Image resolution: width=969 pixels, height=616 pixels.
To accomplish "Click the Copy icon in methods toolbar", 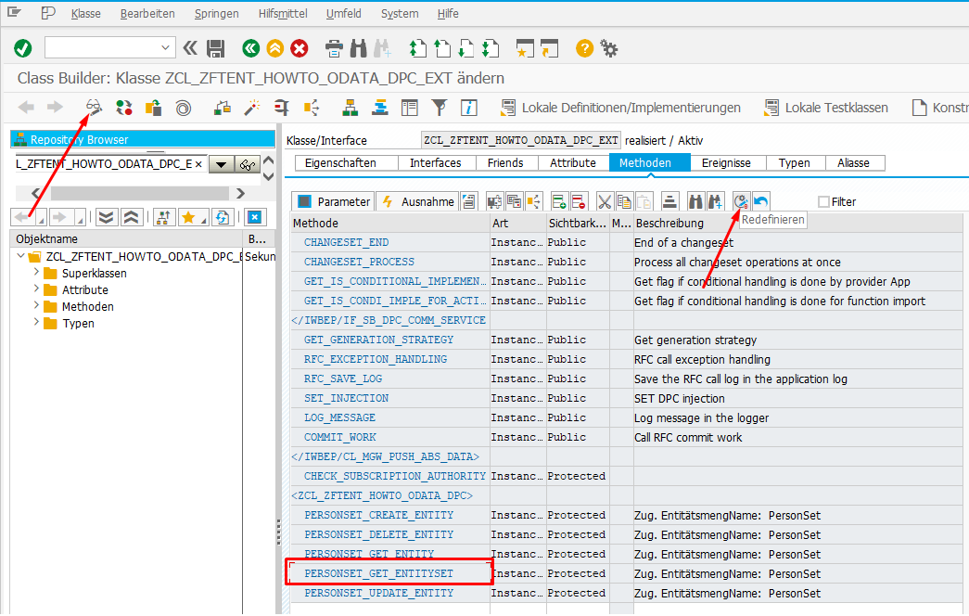I will [x=624, y=201].
